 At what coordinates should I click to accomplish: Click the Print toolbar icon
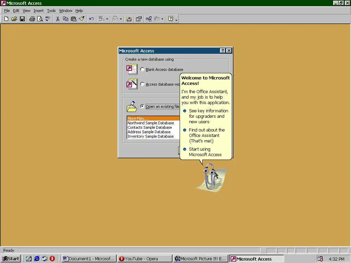pos(32,19)
